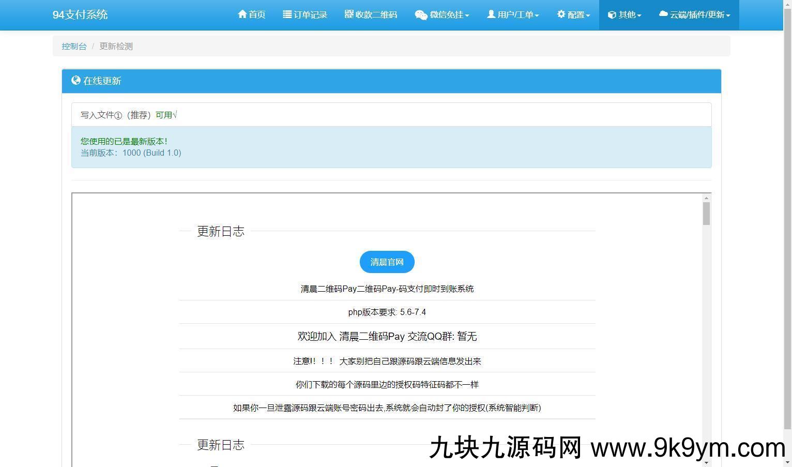Click the WeChat icon in navbar
792x467 pixels.
click(x=421, y=15)
